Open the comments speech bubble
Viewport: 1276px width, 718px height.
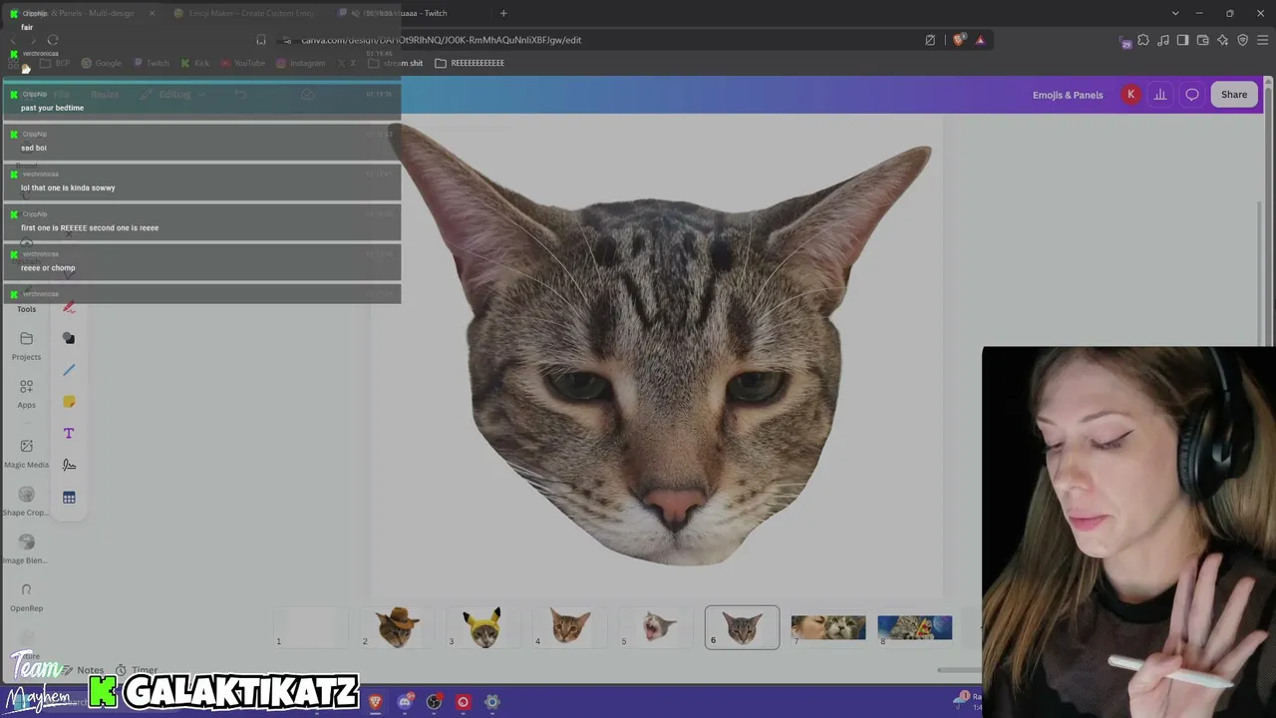click(x=1192, y=95)
